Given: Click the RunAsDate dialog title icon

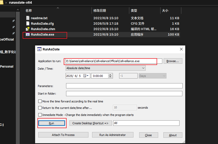Looking at the screenshot, I should (39, 49).
